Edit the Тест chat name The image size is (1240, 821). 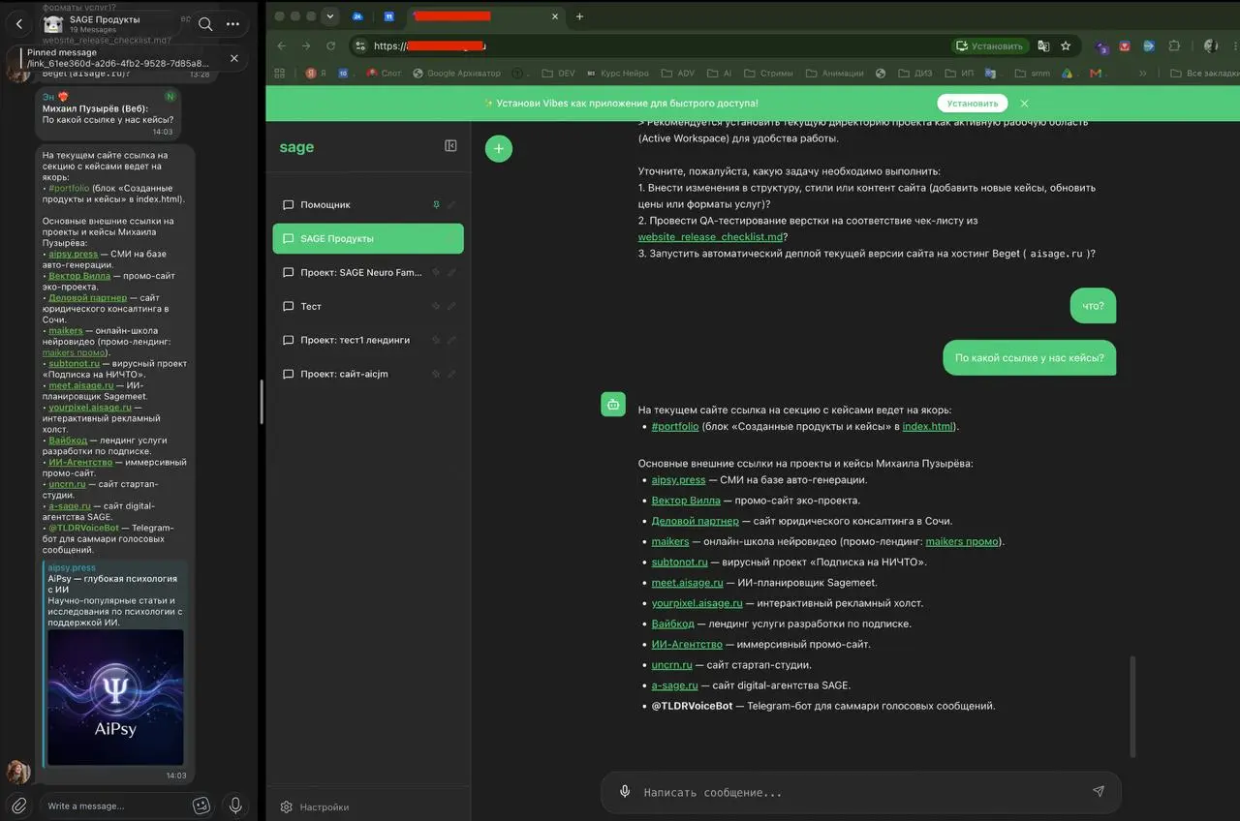451,306
